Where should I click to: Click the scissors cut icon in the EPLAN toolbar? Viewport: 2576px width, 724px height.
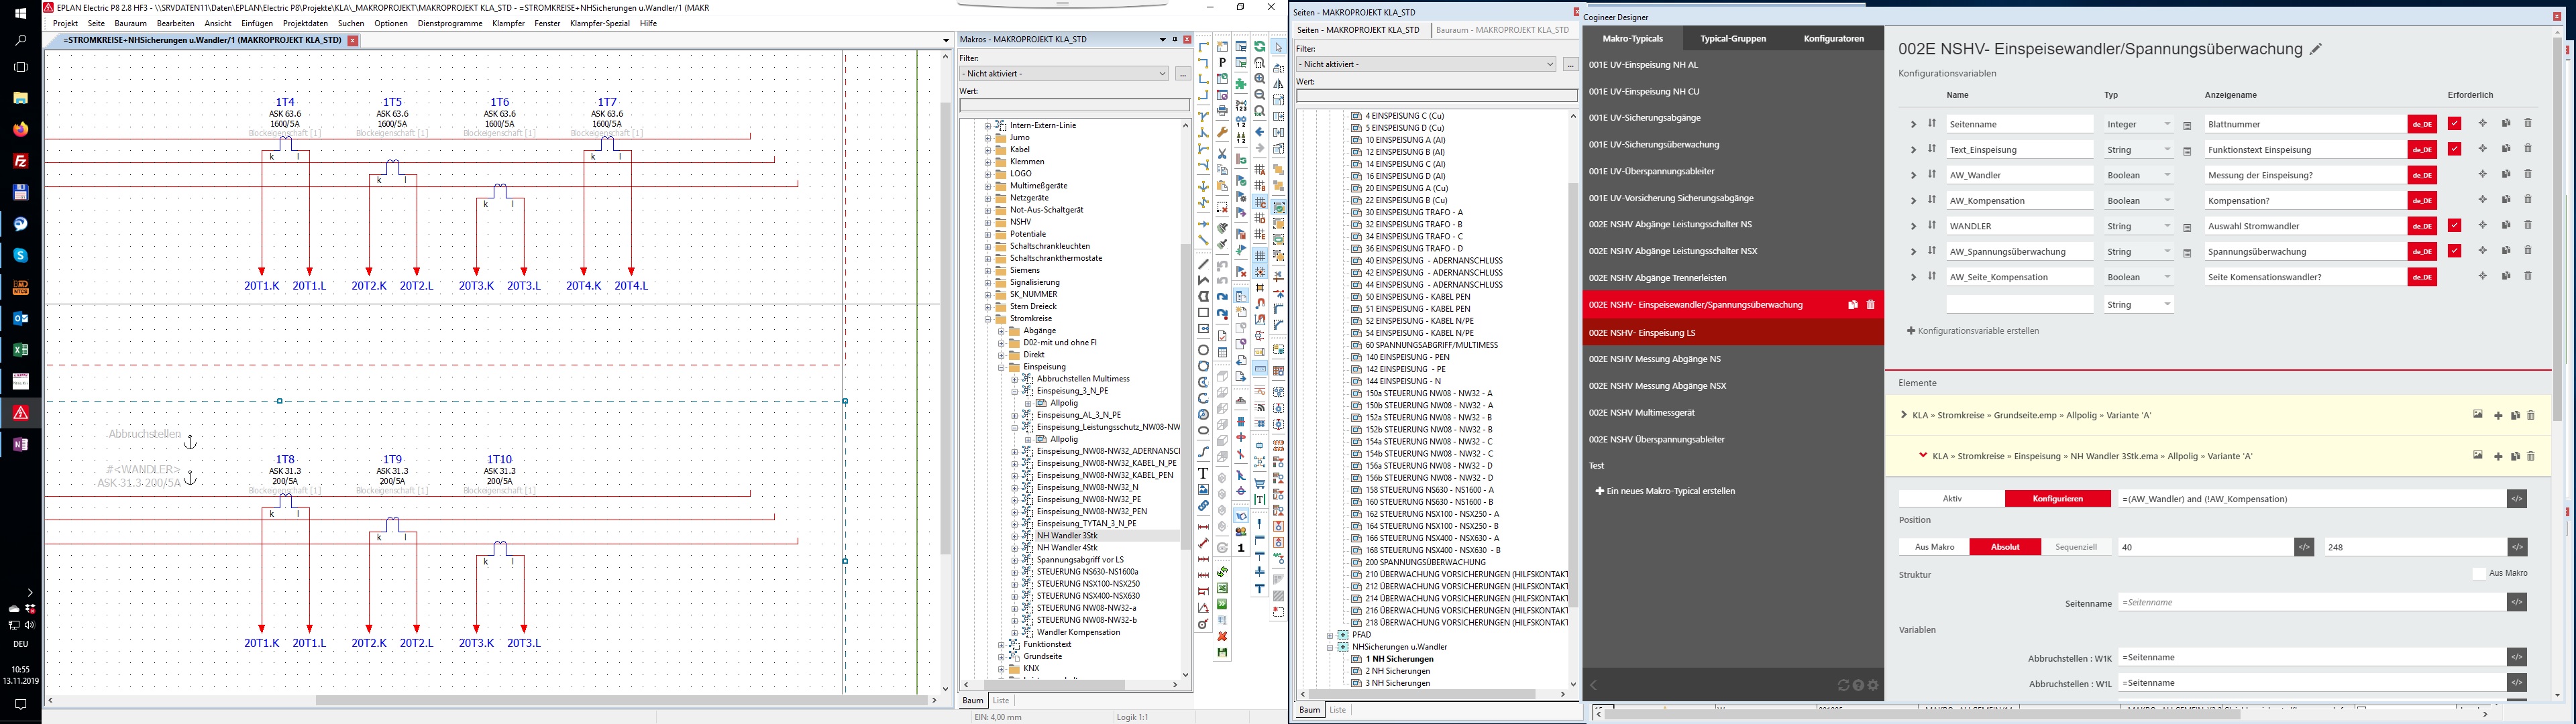(1222, 153)
